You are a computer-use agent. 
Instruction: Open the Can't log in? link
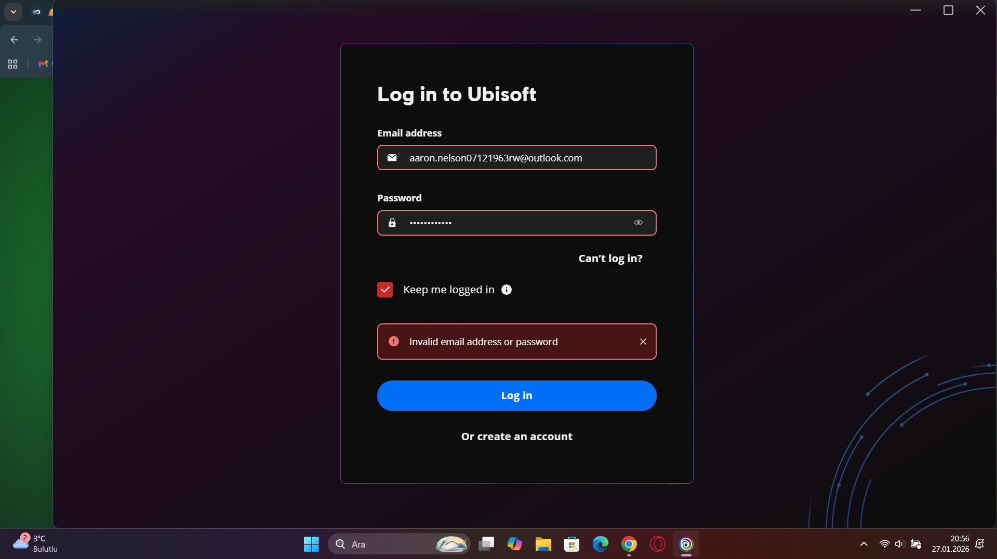pyautogui.click(x=610, y=258)
